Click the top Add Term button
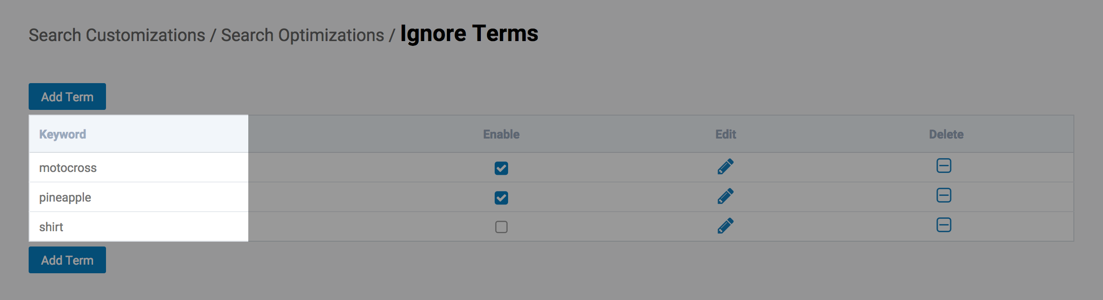Viewport: 1103px width, 300px height. click(67, 96)
